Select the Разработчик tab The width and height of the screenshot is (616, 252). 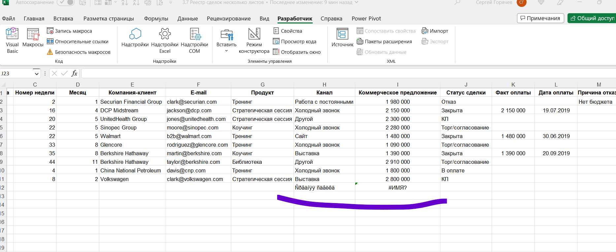point(295,18)
